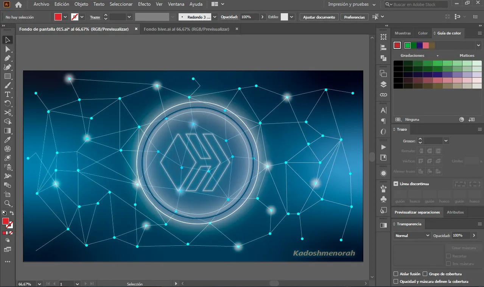Switch to the Muestras tab
This screenshot has width=484, height=287.
403,33
